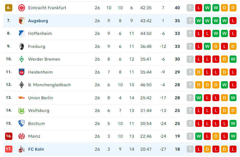Click the FC Koln goat crest
Viewport: 240px width, 157px height.
point(22,149)
